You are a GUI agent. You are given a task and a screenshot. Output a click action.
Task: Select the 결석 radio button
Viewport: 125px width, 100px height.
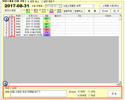32,10
